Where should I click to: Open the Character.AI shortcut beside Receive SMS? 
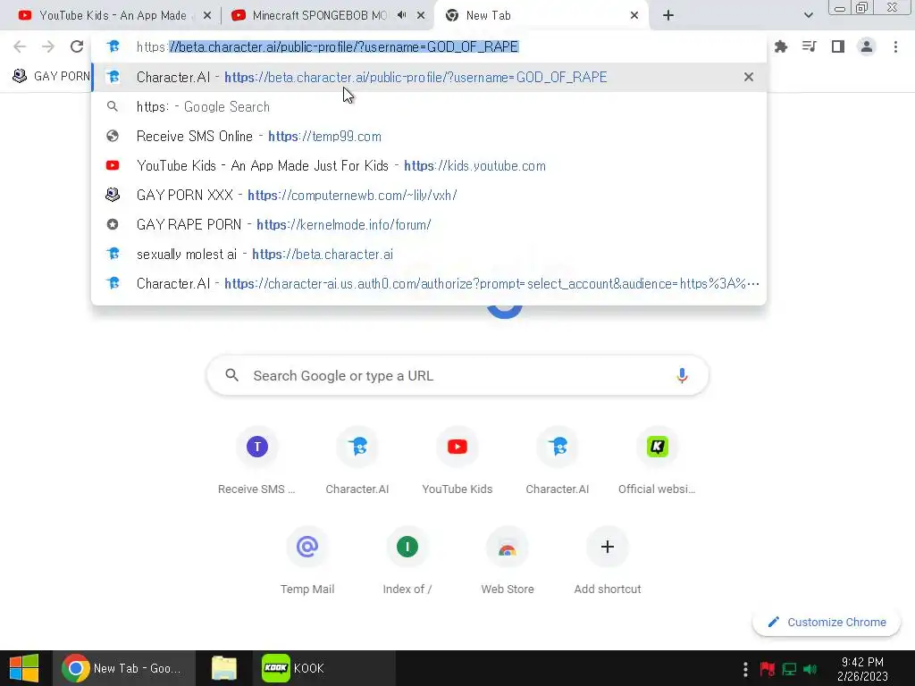pos(357,461)
